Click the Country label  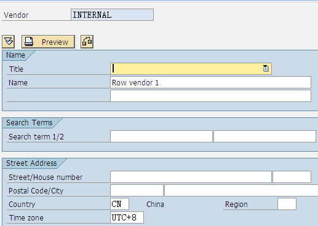click(22, 205)
